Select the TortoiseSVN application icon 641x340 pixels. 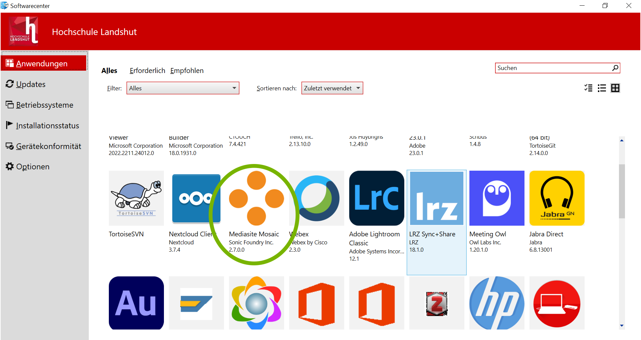pyautogui.click(x=136, y=198)
